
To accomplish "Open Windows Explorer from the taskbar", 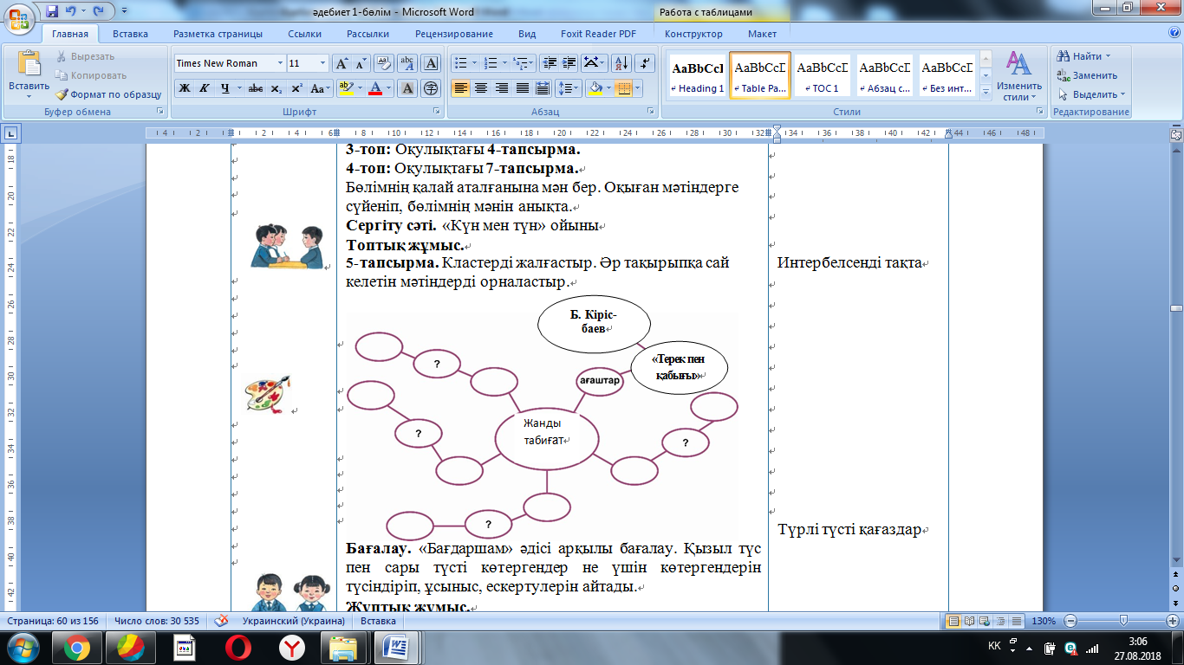I will pos(345,647).
